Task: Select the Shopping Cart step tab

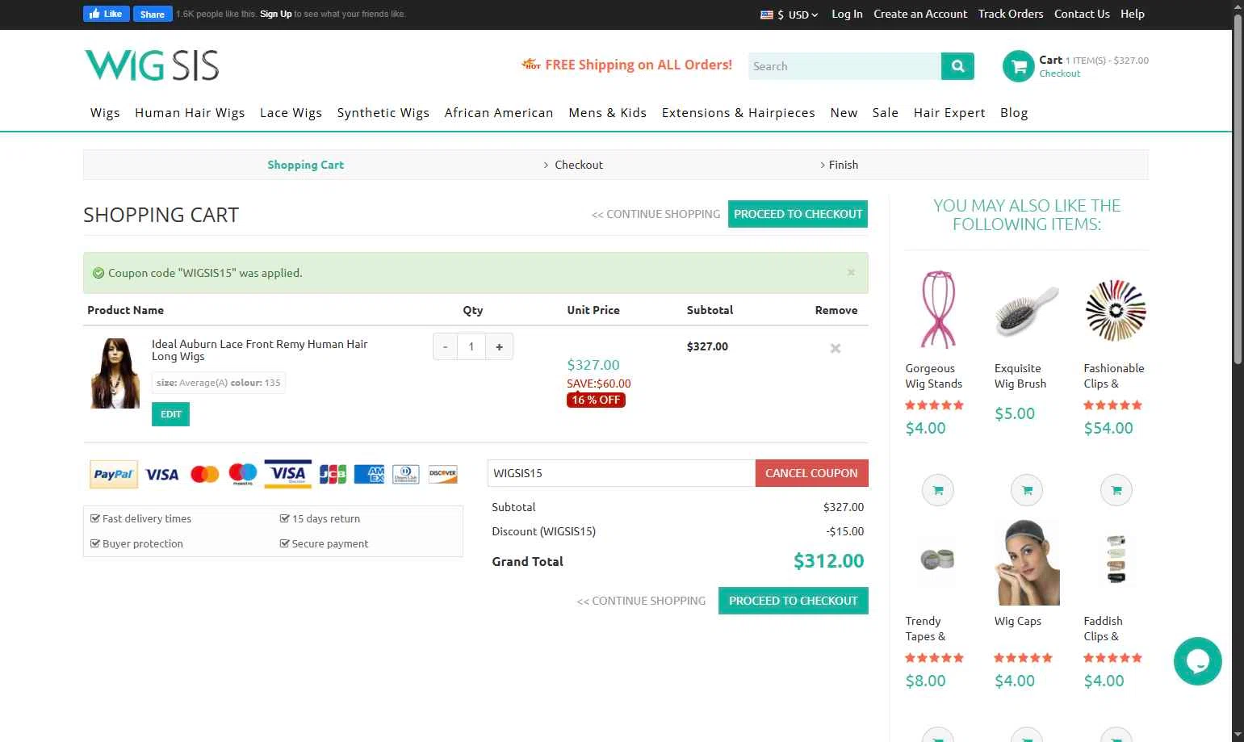Action: click(x=305, y=165)
